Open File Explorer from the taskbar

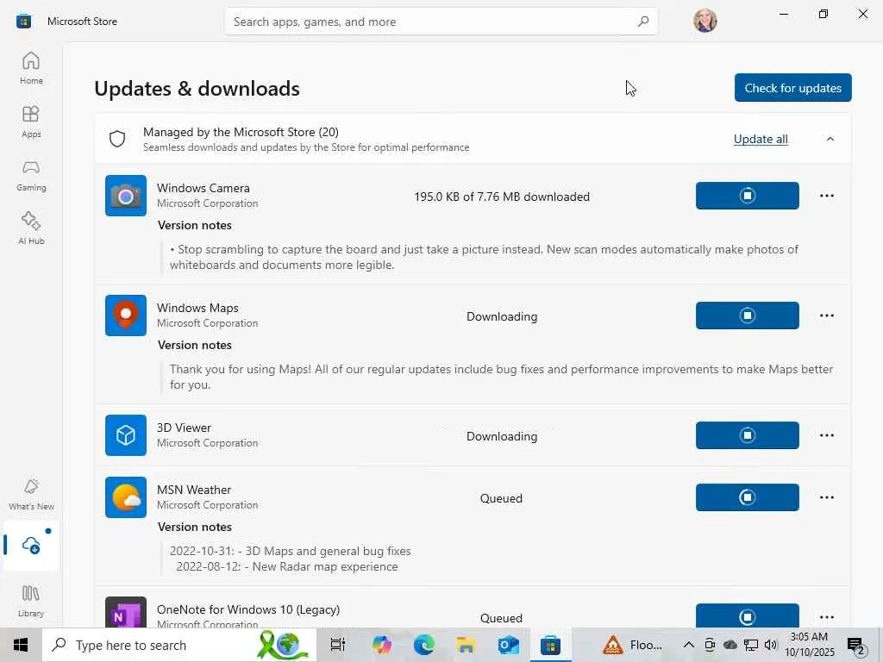click(x=466, y=645)
